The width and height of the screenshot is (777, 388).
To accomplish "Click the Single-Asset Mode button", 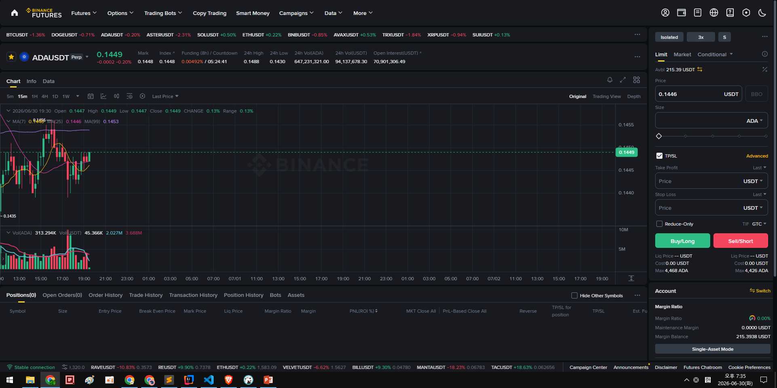I will 712,349.
